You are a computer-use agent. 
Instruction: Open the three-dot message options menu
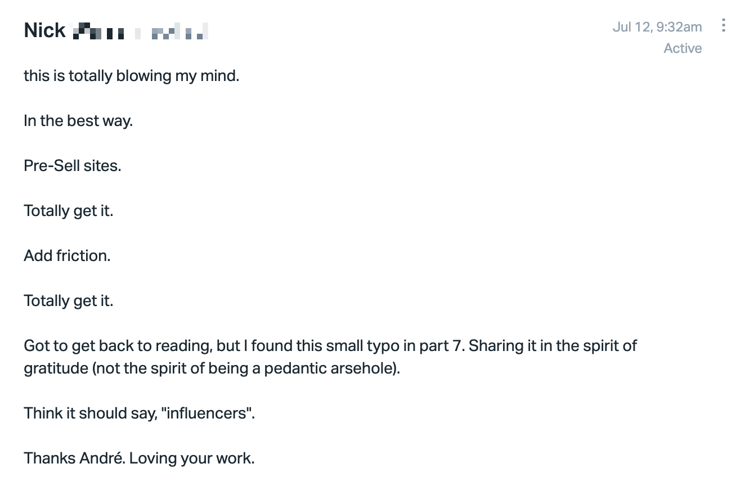pos(723,26)
